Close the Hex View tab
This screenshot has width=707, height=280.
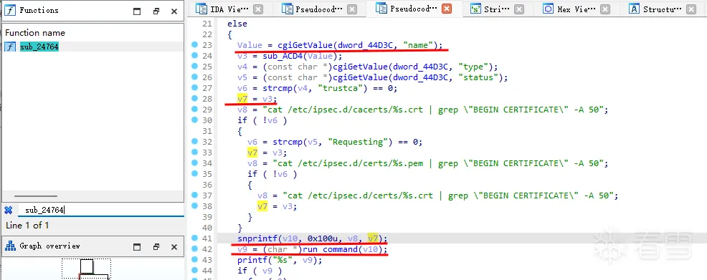(x=604, y=9)
